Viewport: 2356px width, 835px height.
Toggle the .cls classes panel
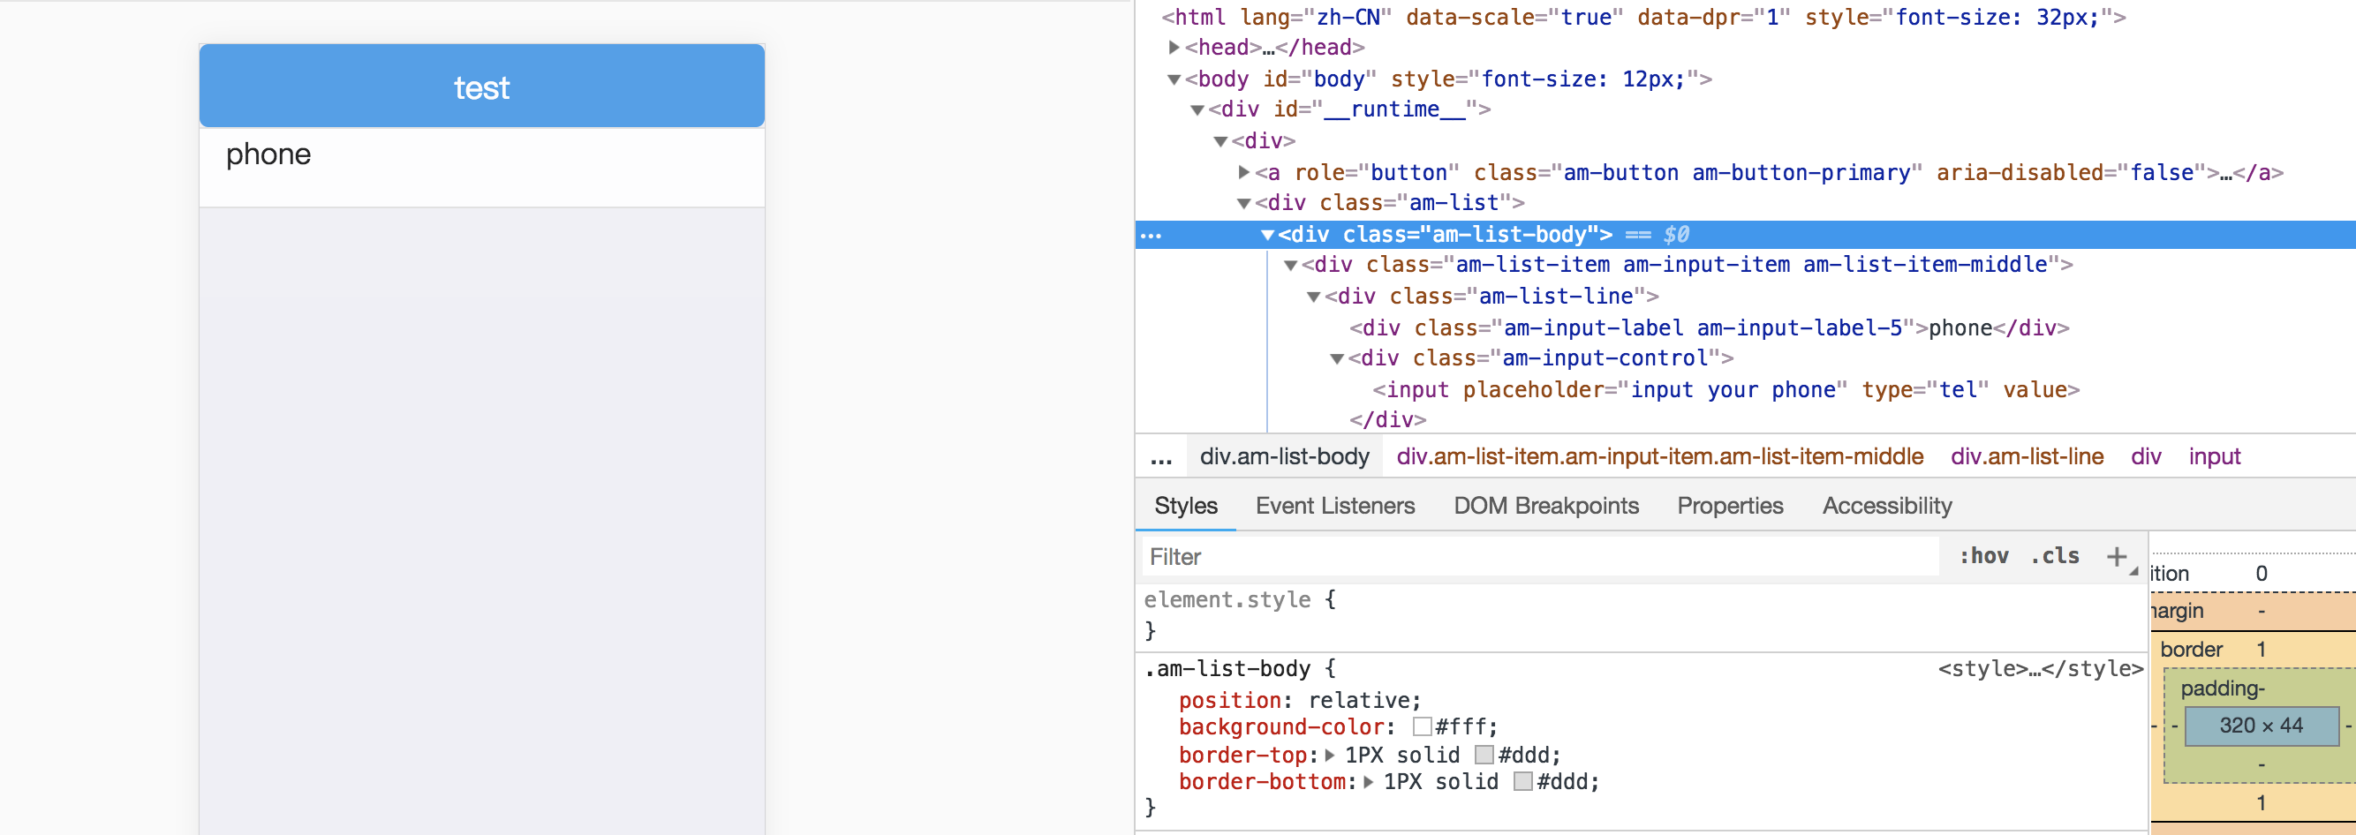click(2055, 556)
